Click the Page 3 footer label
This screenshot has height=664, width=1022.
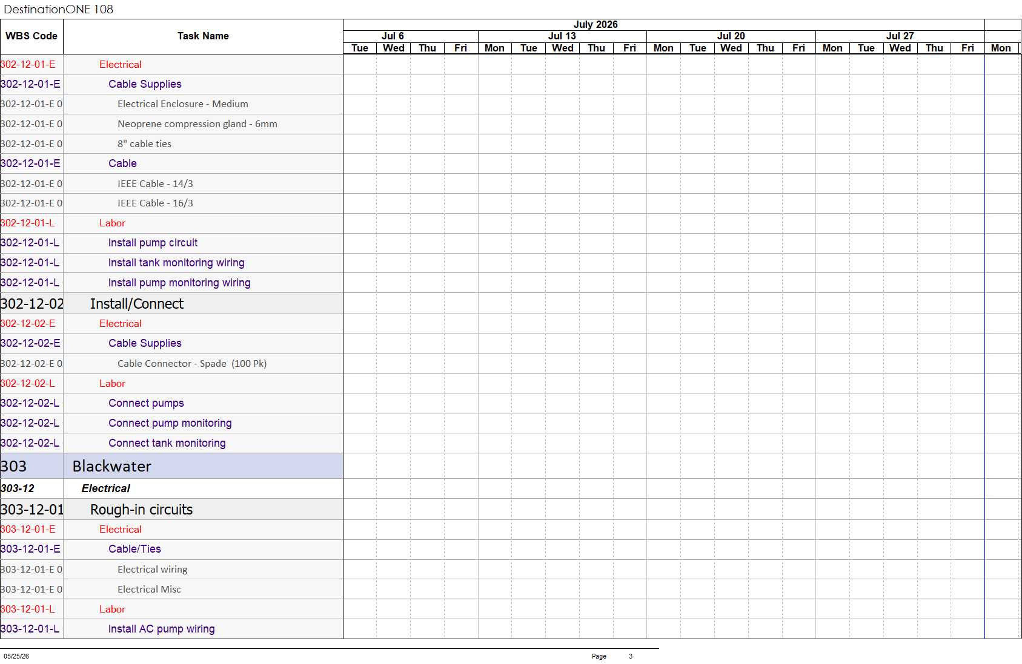(612, 656)
